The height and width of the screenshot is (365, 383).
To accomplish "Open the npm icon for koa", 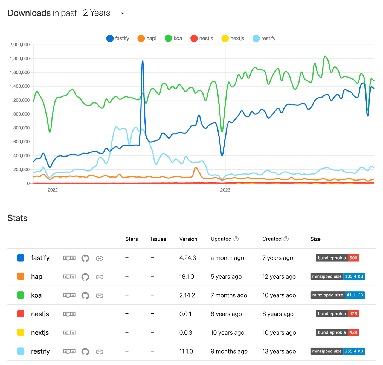I will [x=69, y=295].
